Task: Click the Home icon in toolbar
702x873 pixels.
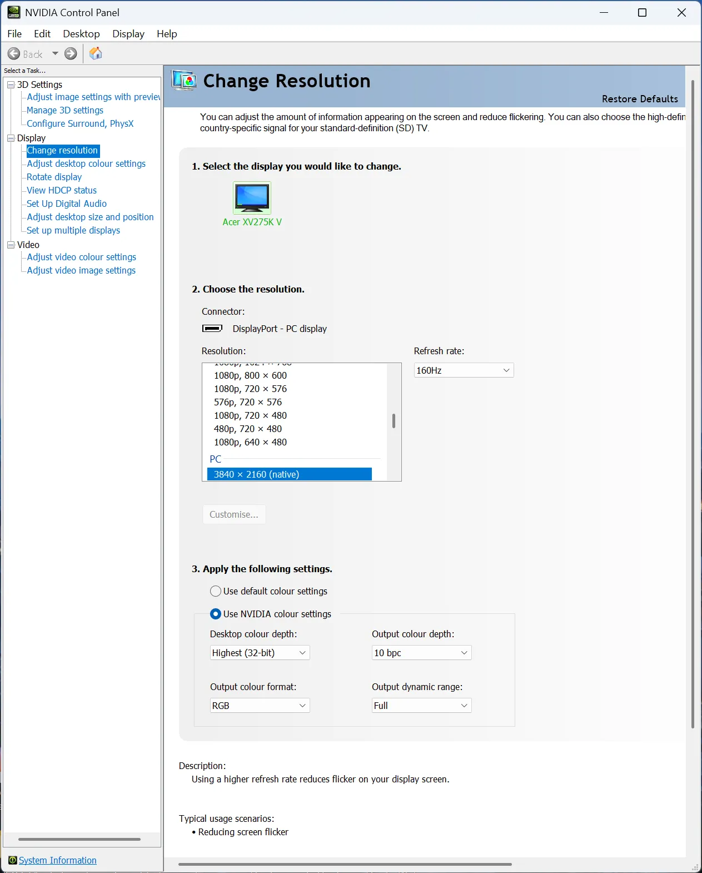Action: 96,53
